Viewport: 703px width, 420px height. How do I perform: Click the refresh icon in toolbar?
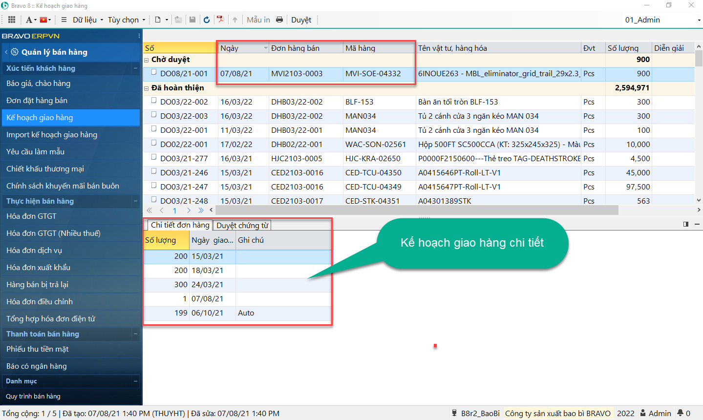click(x=207, y=20)
